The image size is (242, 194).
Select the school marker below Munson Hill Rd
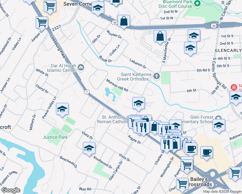[x=138, y=103]
